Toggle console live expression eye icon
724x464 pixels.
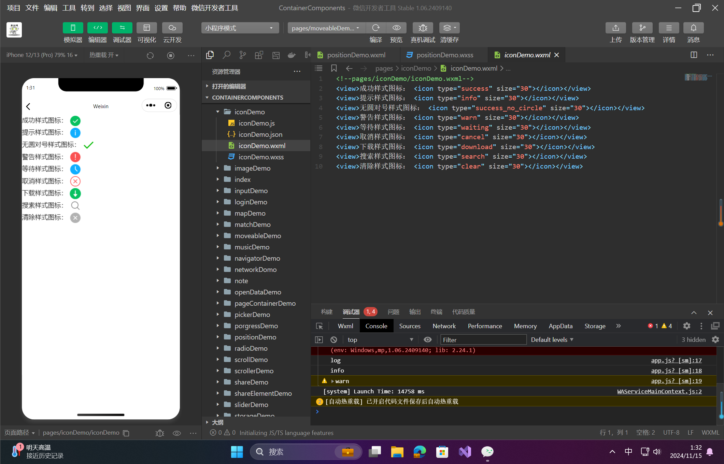point(427,340)
